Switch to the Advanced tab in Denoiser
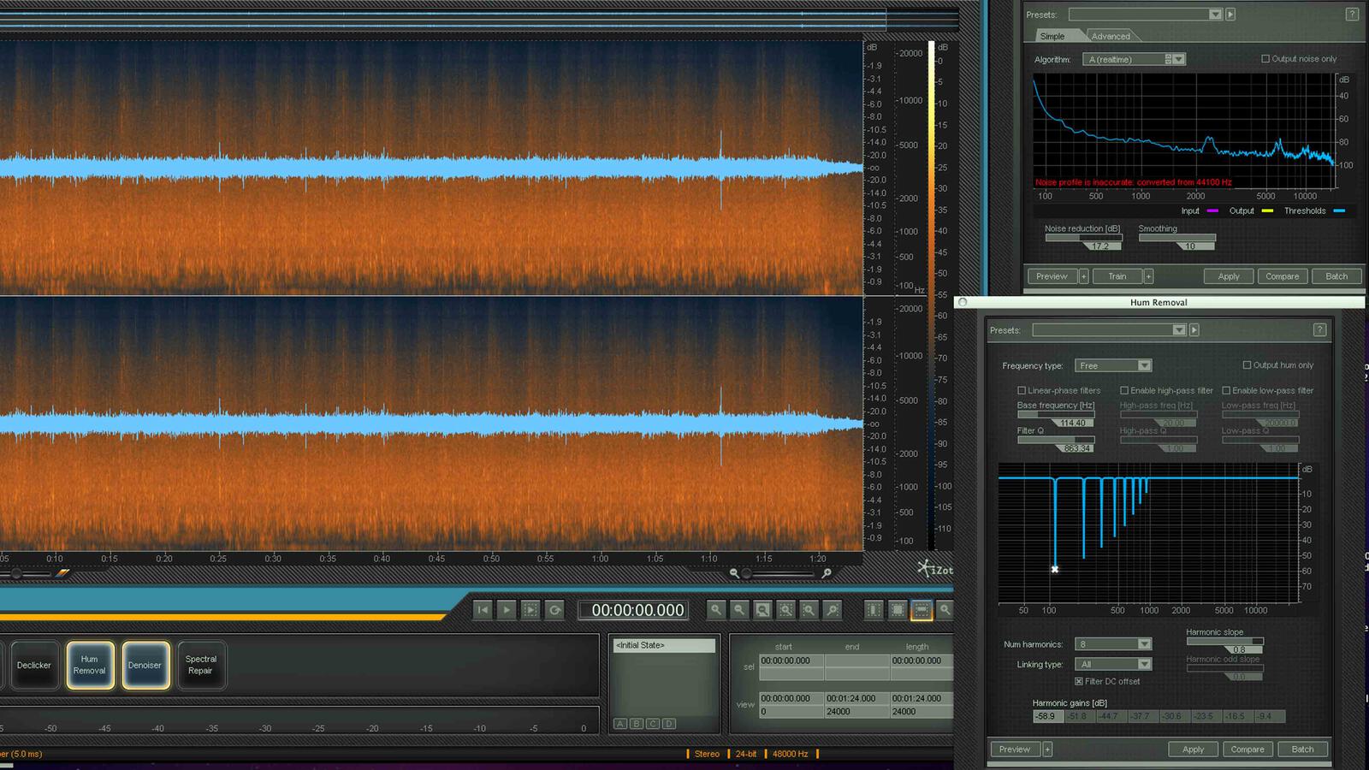This screenshot has height=770, width=1369. tap(1111, 37)
